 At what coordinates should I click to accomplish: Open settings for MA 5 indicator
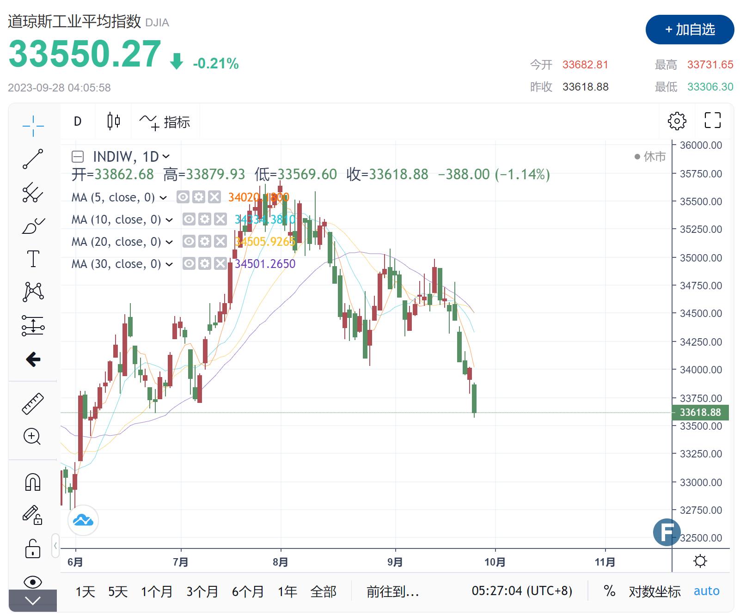point(199,197)
